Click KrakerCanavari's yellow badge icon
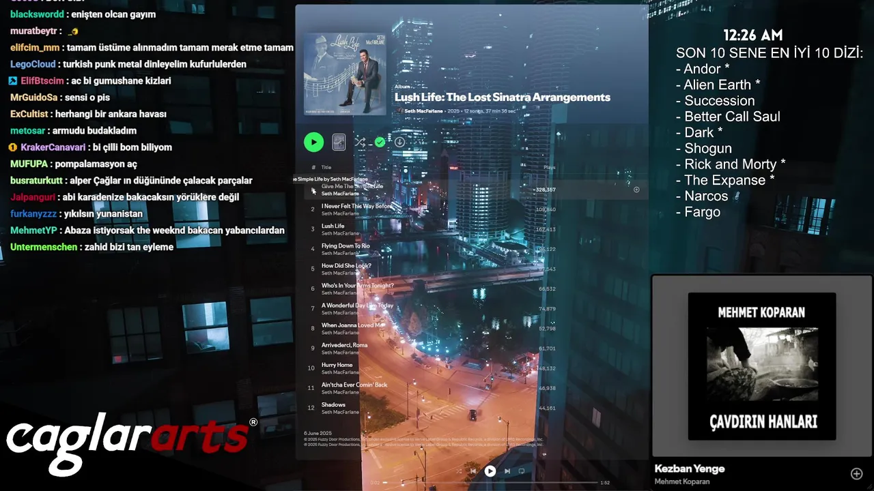Image resolution: width=874 pixels, height=491 pixels. (x=13, y=147)
